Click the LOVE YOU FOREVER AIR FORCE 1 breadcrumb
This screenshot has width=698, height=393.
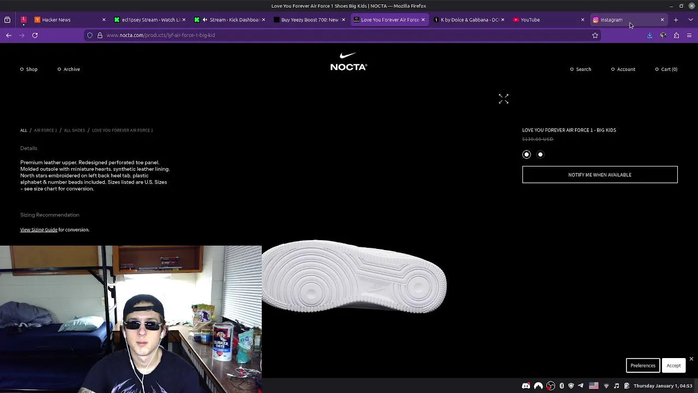click(x=122, y=130)
